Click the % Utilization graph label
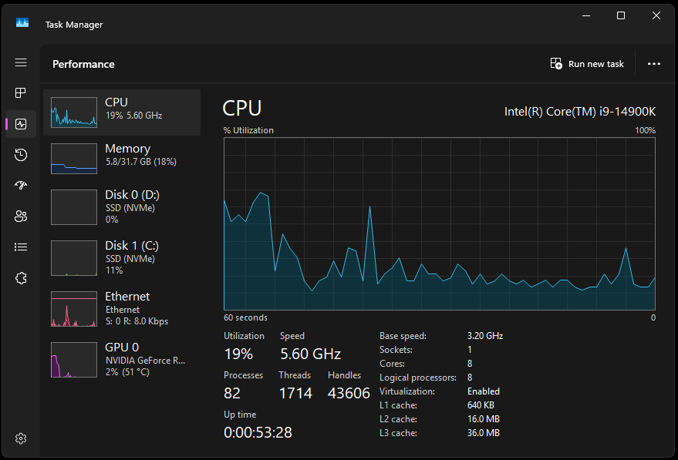678x460 pixels. tap(248, 130)
